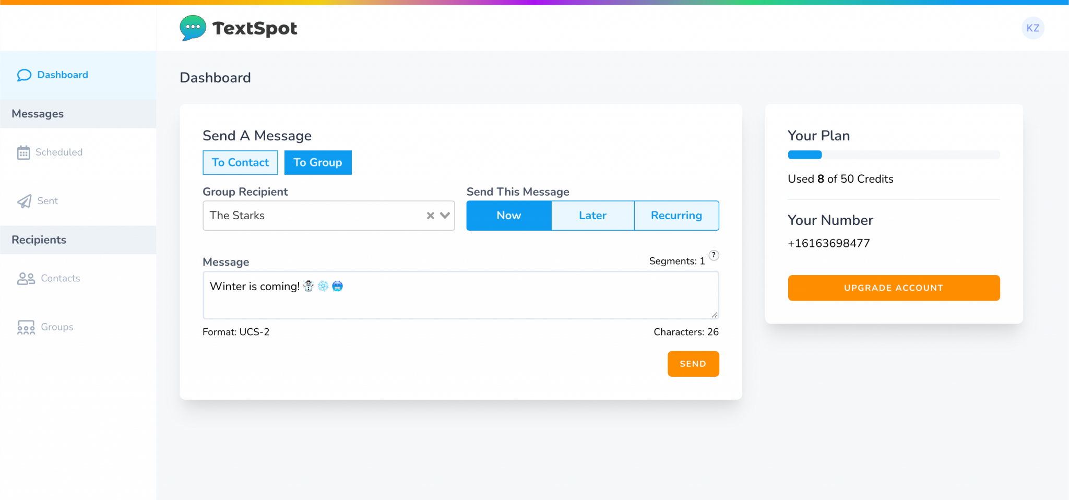
Task: Click the plan credits usage bar
Action: [x=894, y=155]
